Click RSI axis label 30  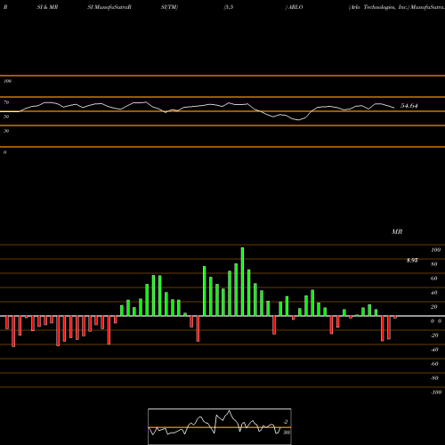click(6, 131)
